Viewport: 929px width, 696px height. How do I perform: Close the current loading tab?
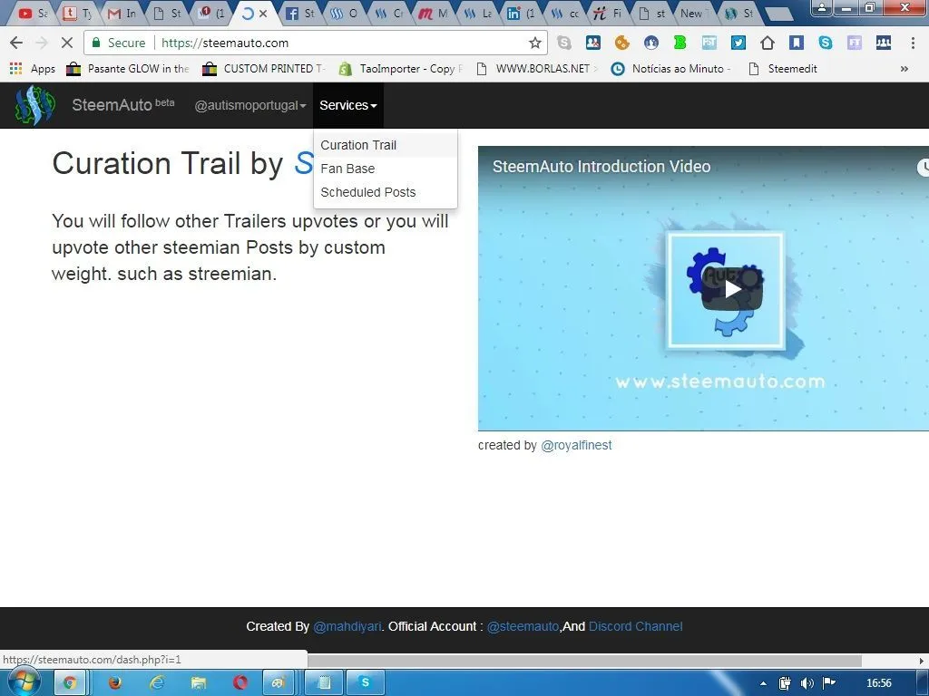coord(263,13)
